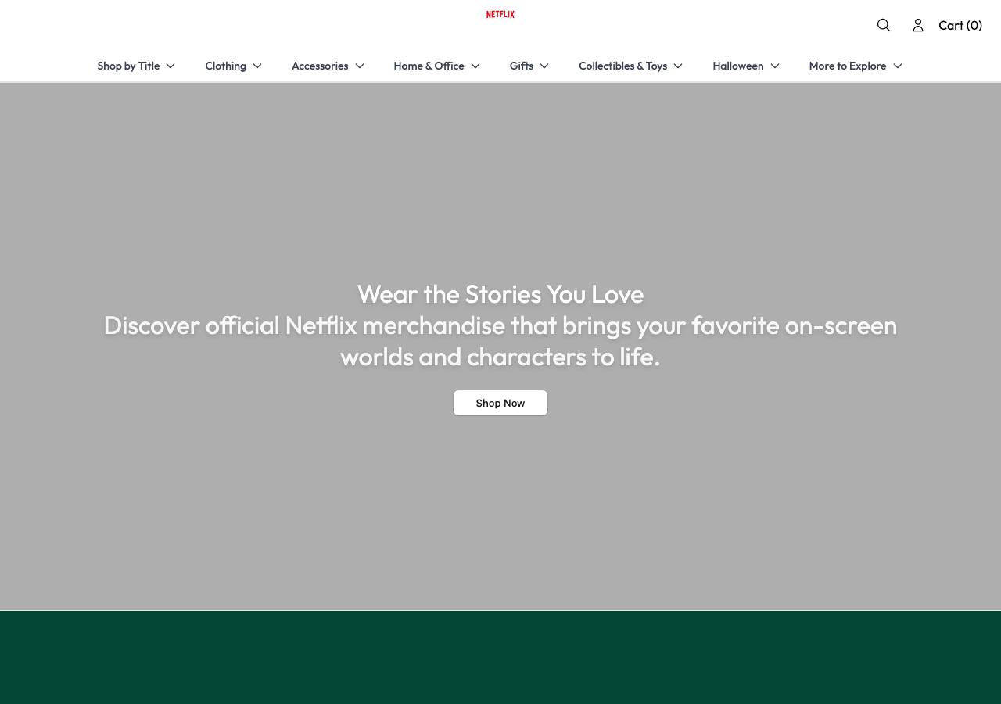
Task: Expand chevron next to Collectibles & Toys
Action: tap(678, 66)
